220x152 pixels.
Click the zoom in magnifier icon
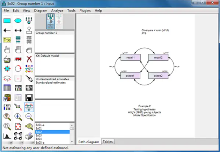click(18, 117)
